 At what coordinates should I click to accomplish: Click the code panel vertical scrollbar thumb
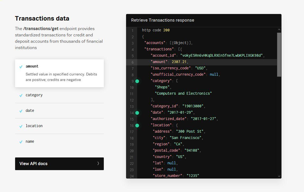[x=279, y=55]
